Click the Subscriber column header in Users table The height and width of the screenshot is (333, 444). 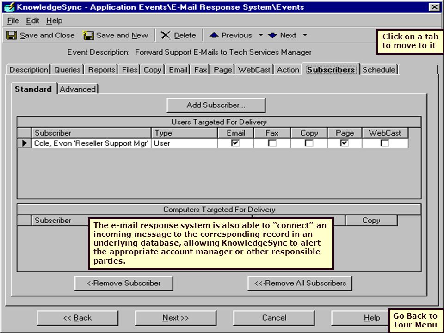[x=91, y=133]
